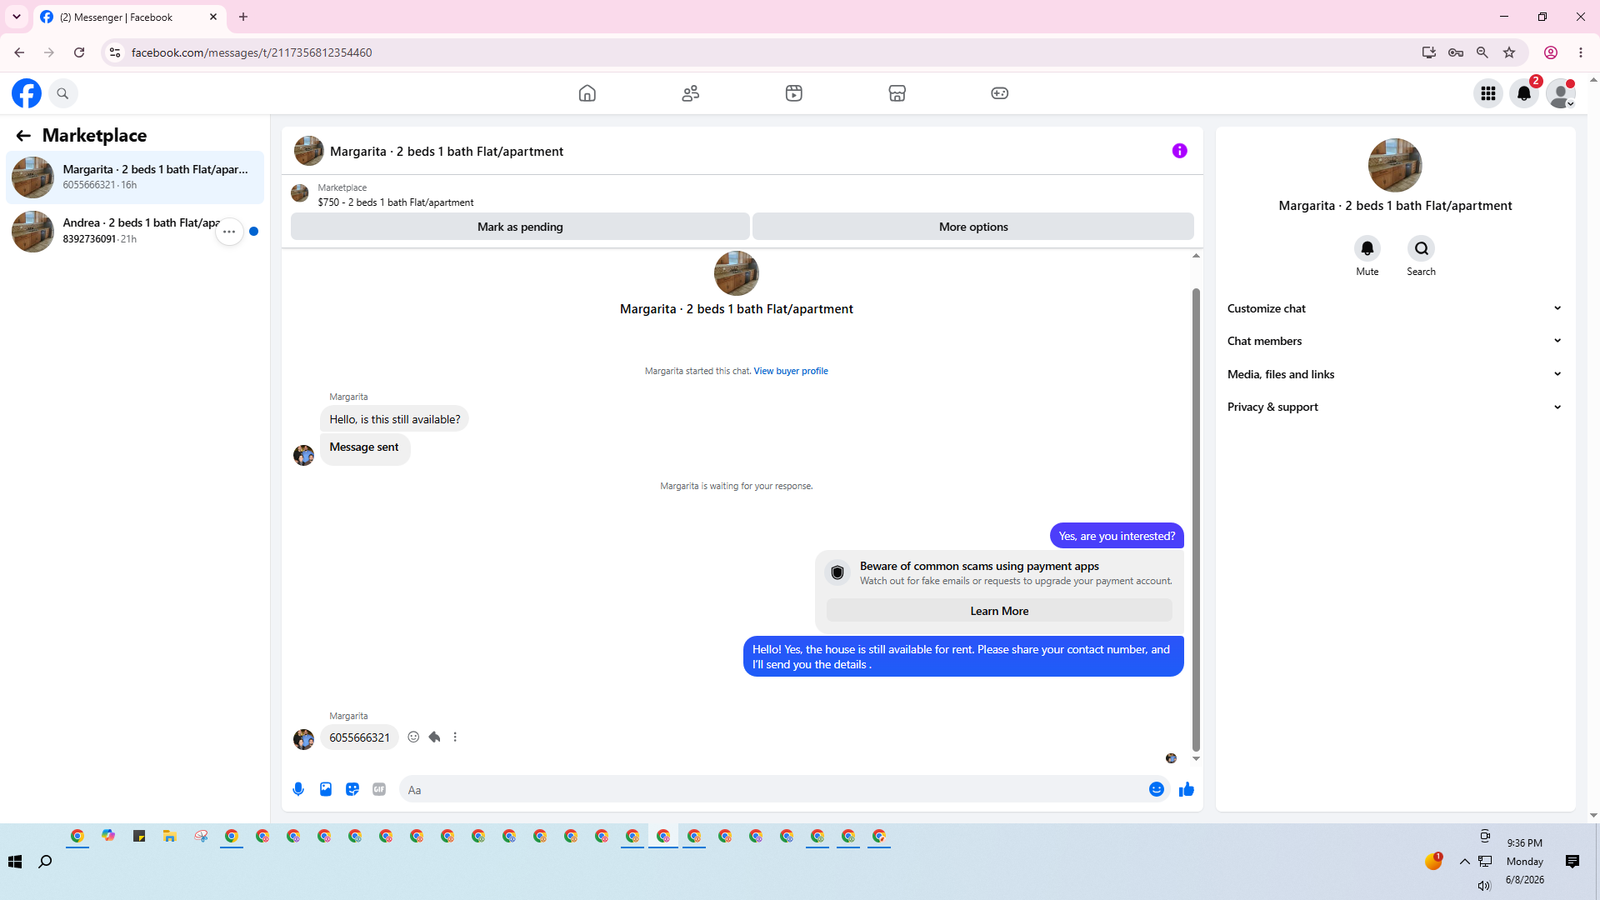Open Chrome profile button
1600x900 pixels.
(1551, 52)
